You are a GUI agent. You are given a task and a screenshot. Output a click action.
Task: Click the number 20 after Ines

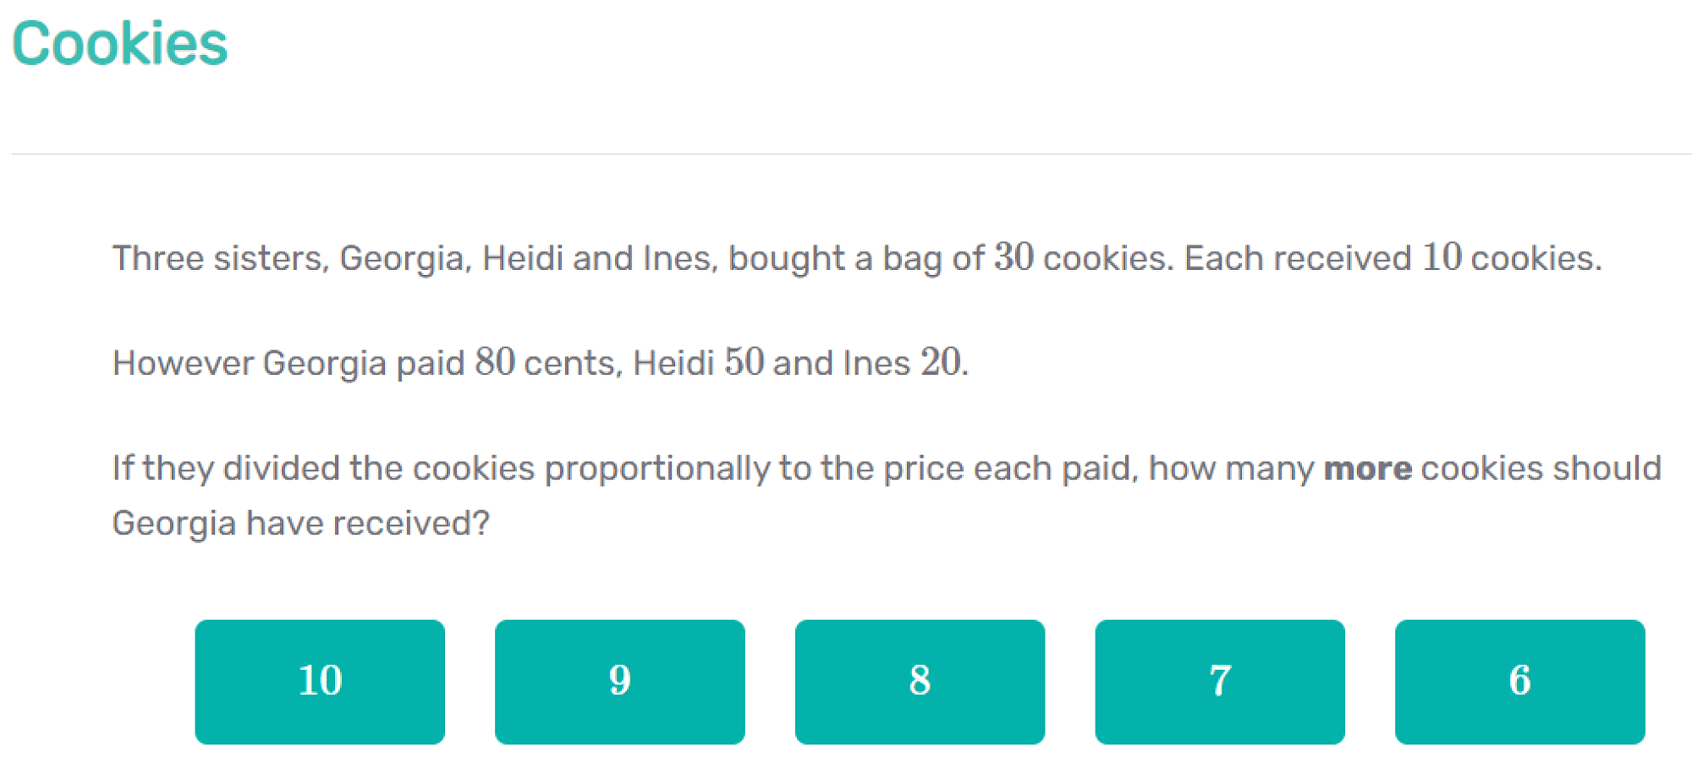click(x=941, y=362)
